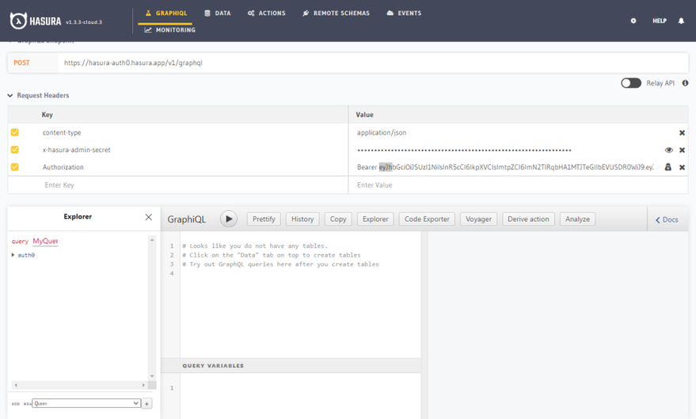Open the Voyager view
This screenshot has height=419, width=696.
tap(478, 219)
